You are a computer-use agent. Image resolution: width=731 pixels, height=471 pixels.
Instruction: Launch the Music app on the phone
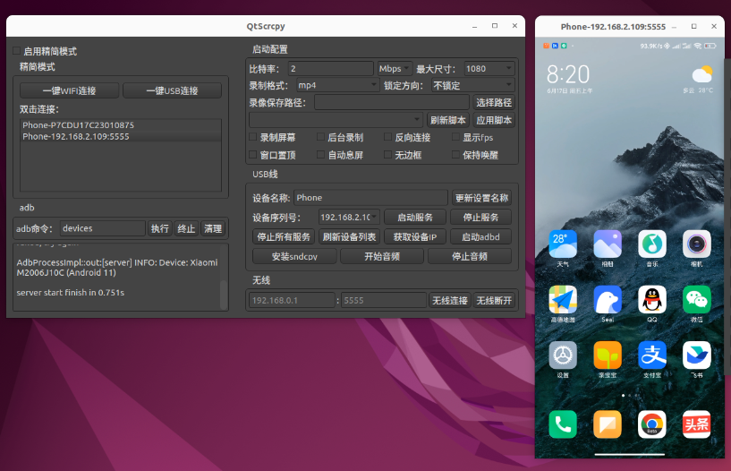tap(652, 244)
